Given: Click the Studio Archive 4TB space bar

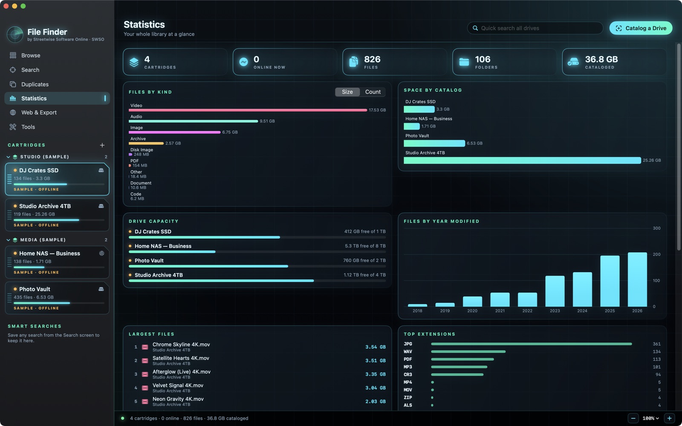Looking at the screenshot, I should click(x=522, y=160).
